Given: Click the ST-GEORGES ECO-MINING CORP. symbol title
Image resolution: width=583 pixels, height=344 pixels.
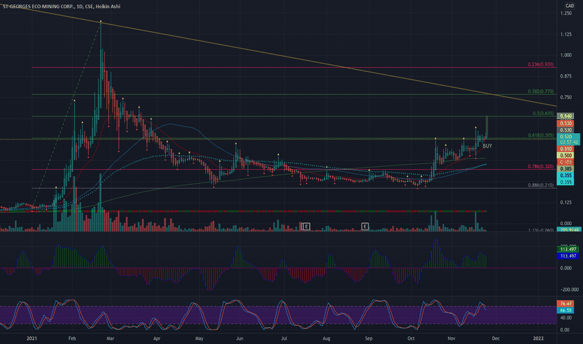Looking at the screenshot, I should click(x=39, y=6).
